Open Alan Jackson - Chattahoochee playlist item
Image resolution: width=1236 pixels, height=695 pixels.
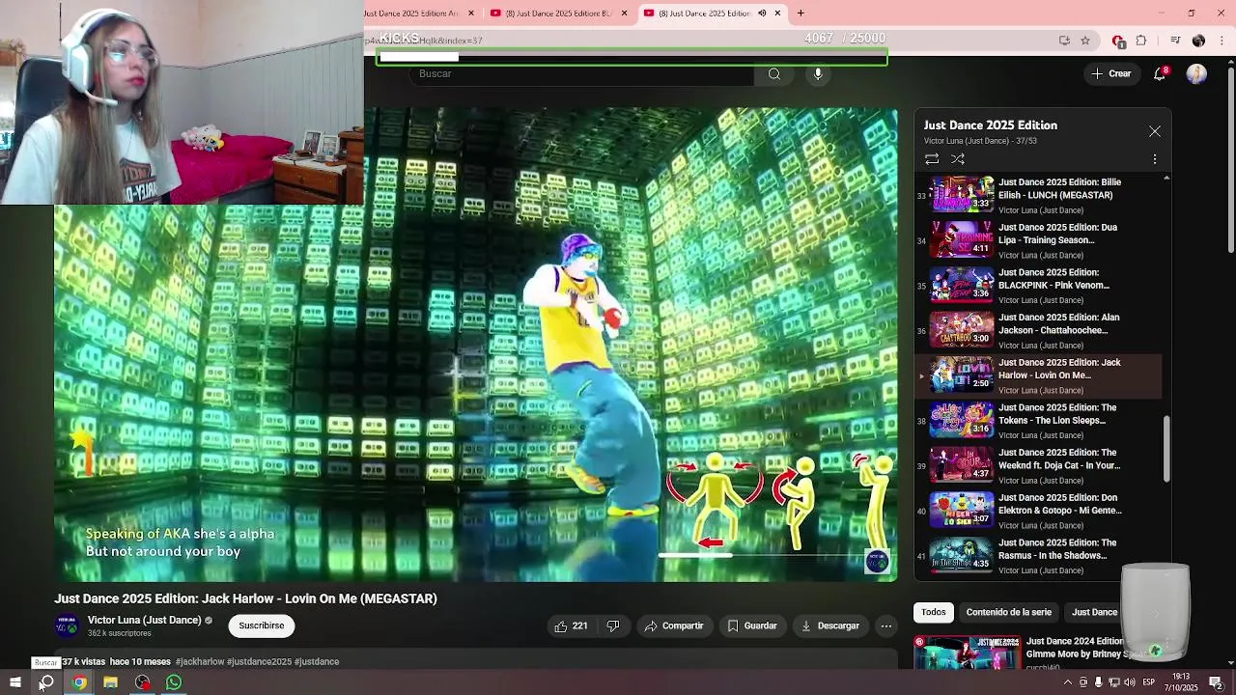(1038, 330)
